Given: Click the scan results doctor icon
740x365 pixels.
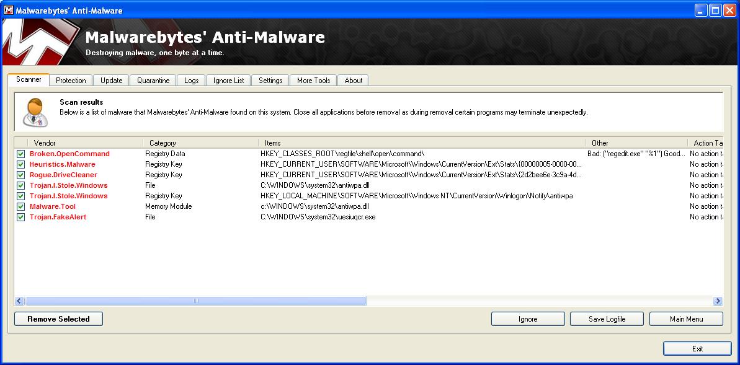Looking at the screenshot, I should [x=35, y=112].
